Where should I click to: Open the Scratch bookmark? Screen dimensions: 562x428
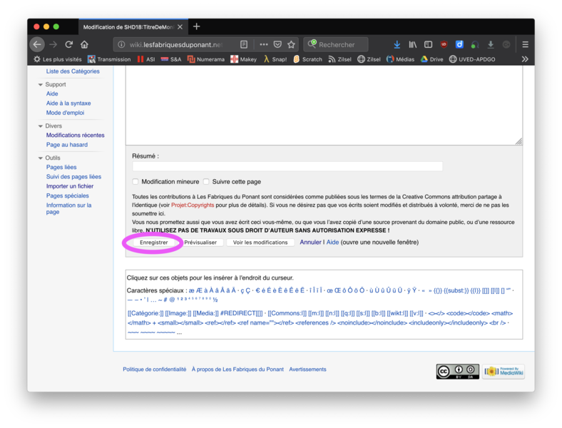[307, 59]
